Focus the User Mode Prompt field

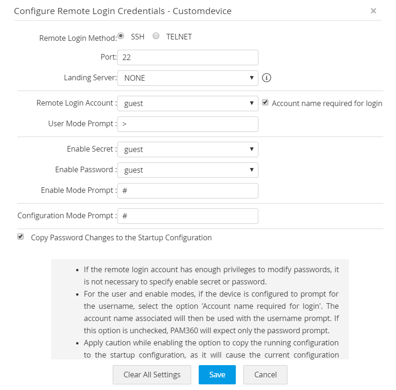(x=187, y=124)
